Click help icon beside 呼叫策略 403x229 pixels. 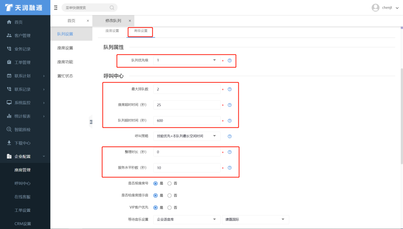[x=230, y=136]
